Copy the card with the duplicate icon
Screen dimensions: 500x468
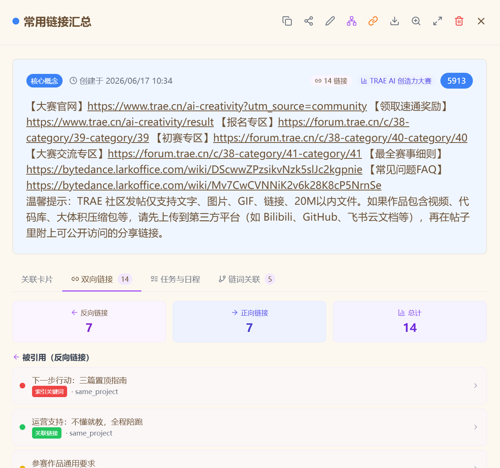(x=287, y=21)
